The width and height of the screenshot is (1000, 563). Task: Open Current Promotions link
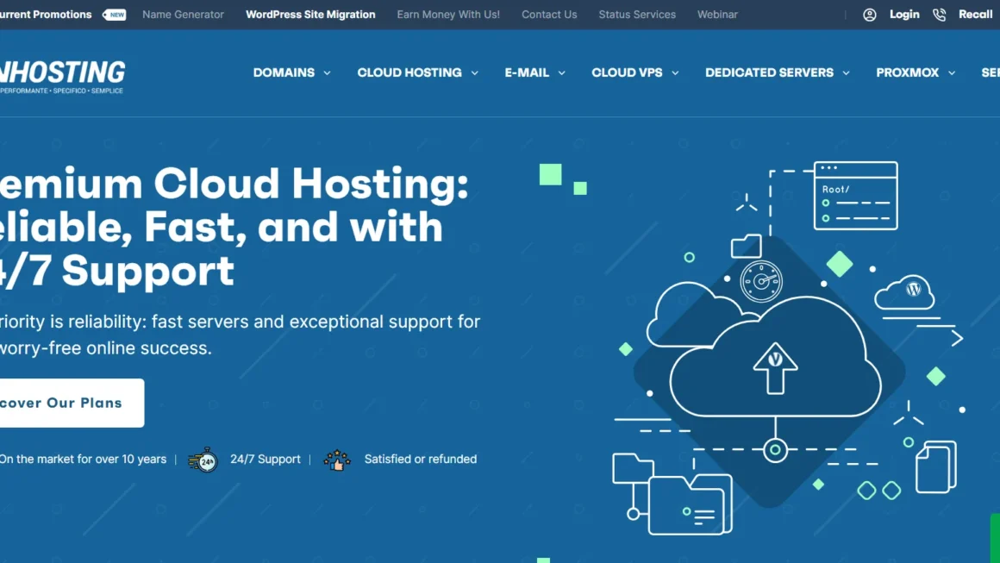coord(46,15)
